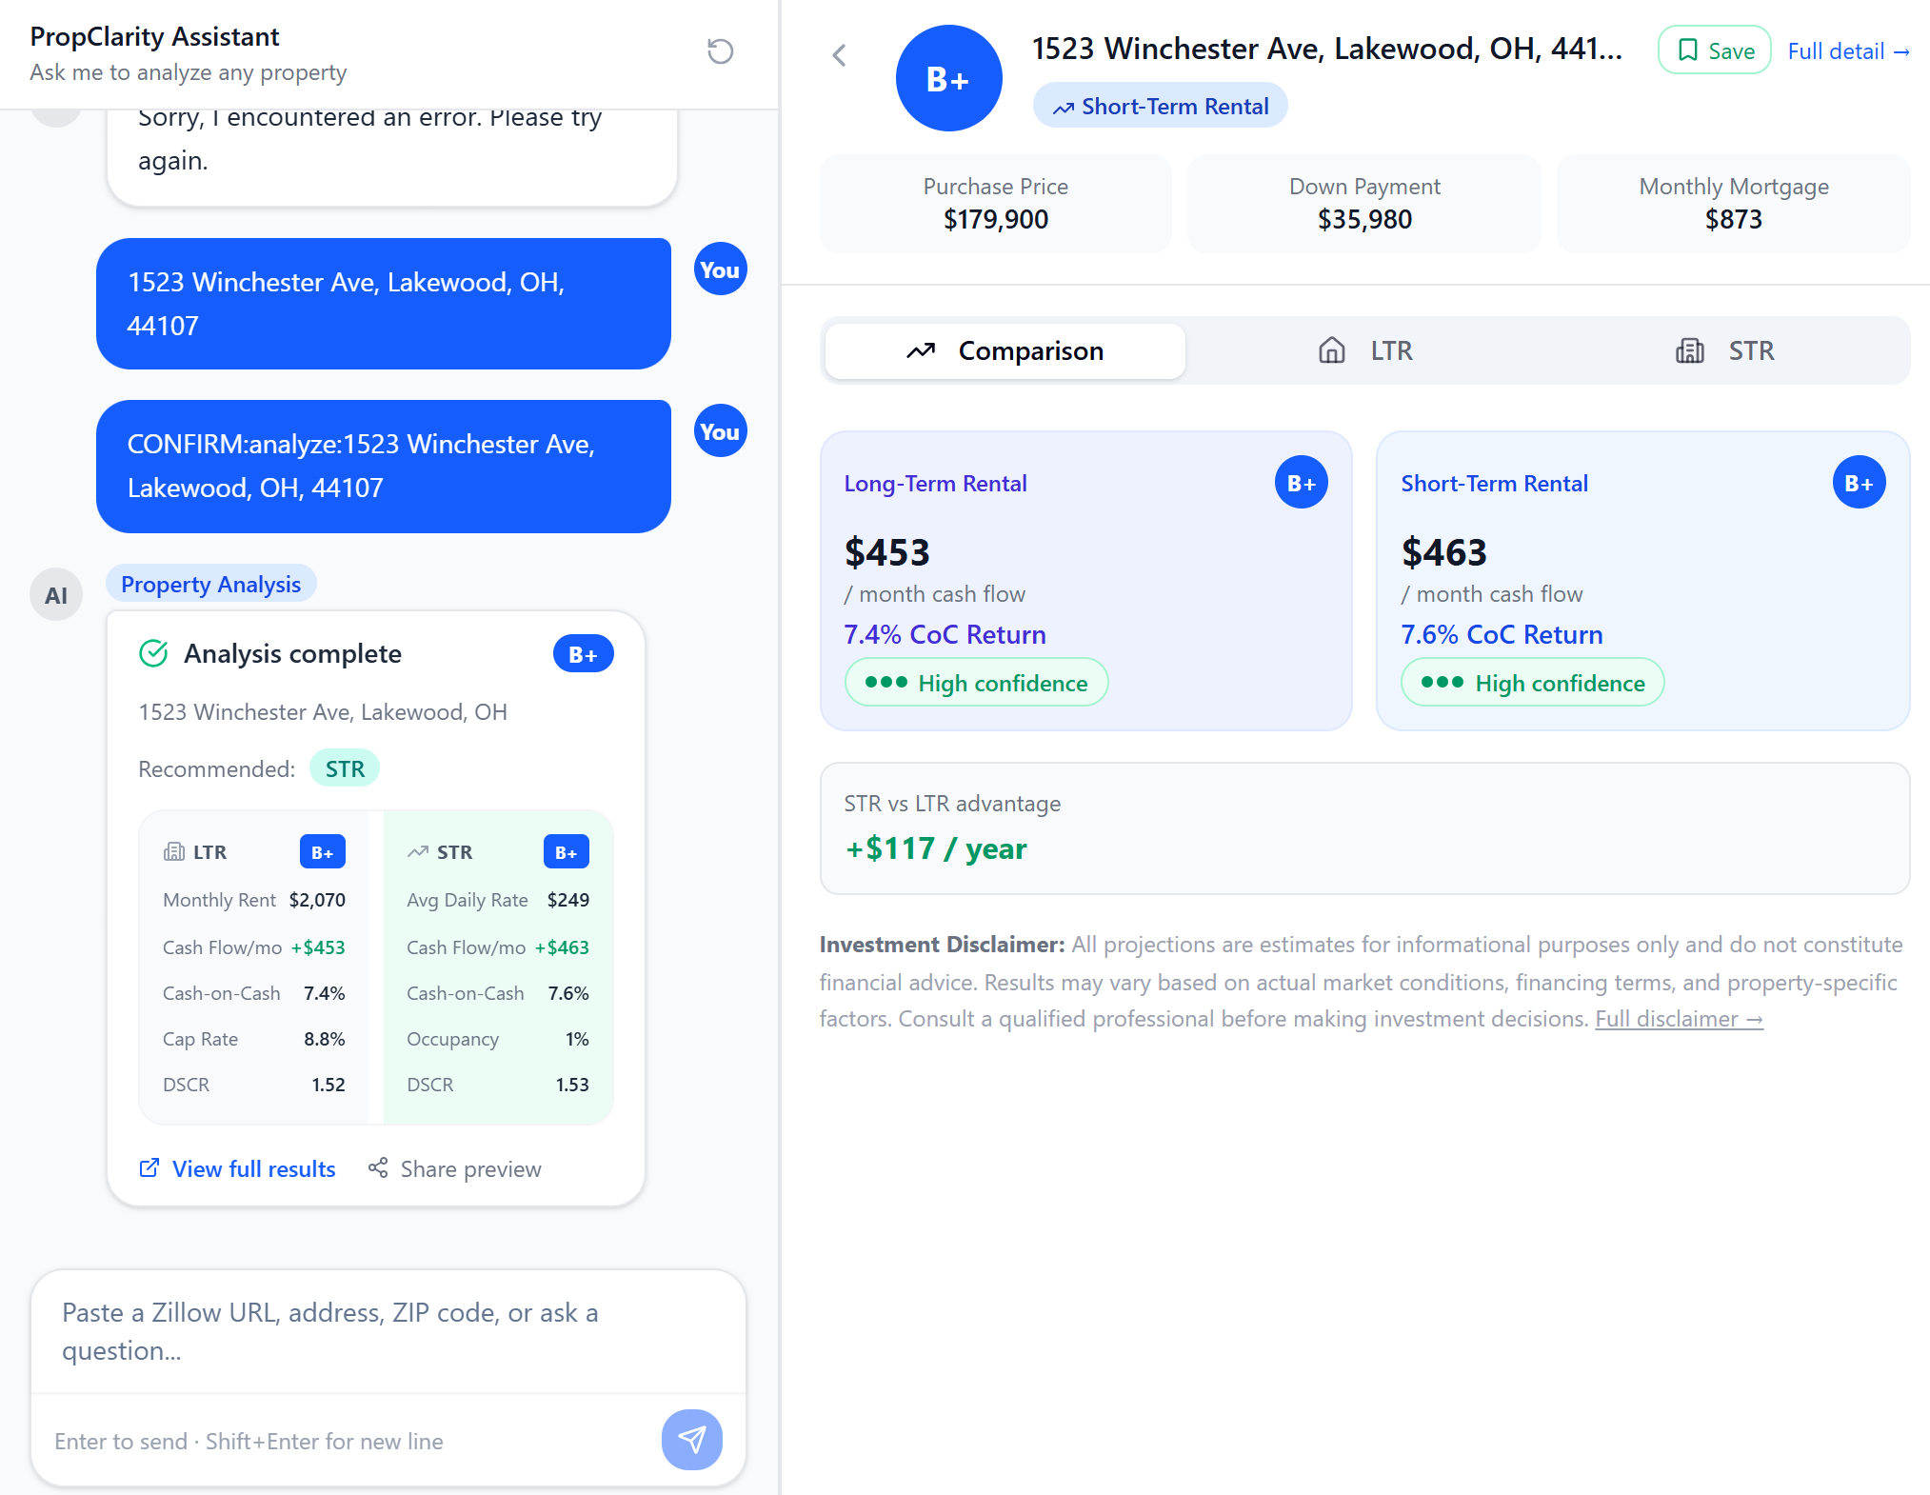The height and width of the screenshot is (1495, 1930).
Task: Select the Comparison view toggle
Action: [x=1004, y=350]
